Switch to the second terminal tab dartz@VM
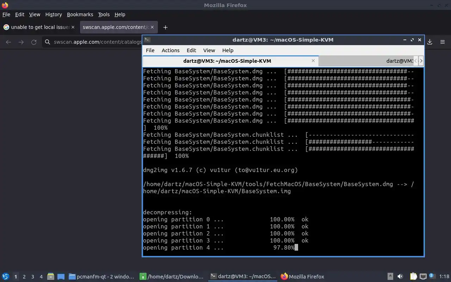The height and width of the screenshot is (282, 451). coord(365,61)
